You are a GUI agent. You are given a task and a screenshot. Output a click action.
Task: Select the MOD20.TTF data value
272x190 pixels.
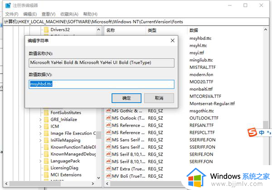pos(201,82)
